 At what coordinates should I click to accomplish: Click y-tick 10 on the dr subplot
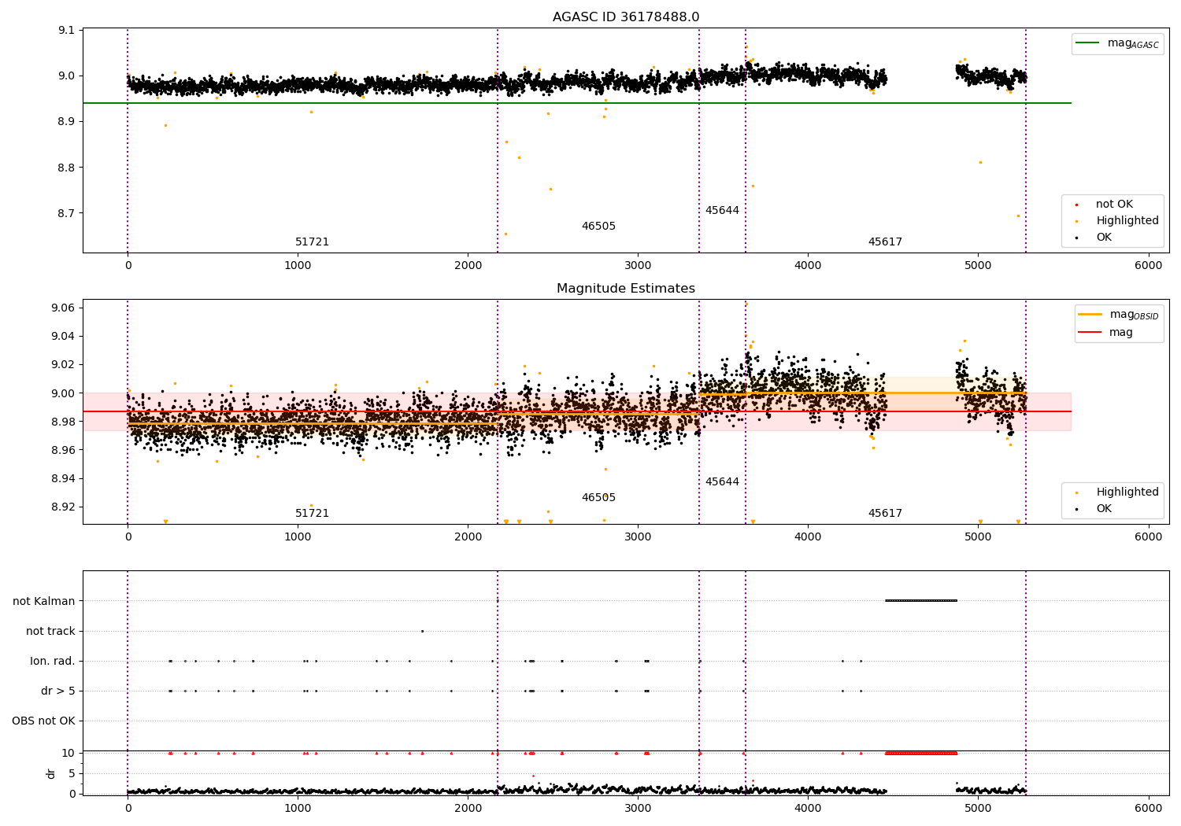(x=68, y=754)
